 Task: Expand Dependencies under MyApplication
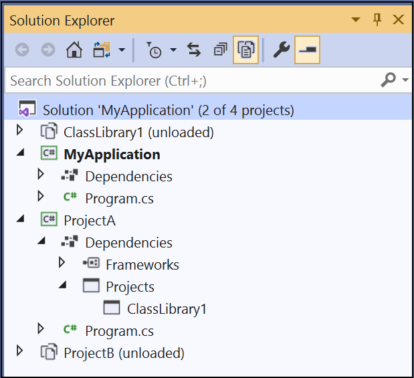41,174
